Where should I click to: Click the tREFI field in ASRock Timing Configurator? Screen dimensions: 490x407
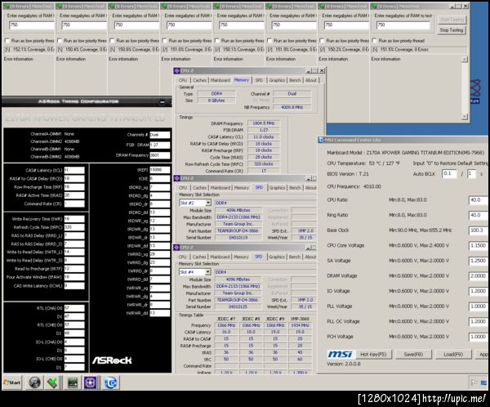tap(160, 170)
